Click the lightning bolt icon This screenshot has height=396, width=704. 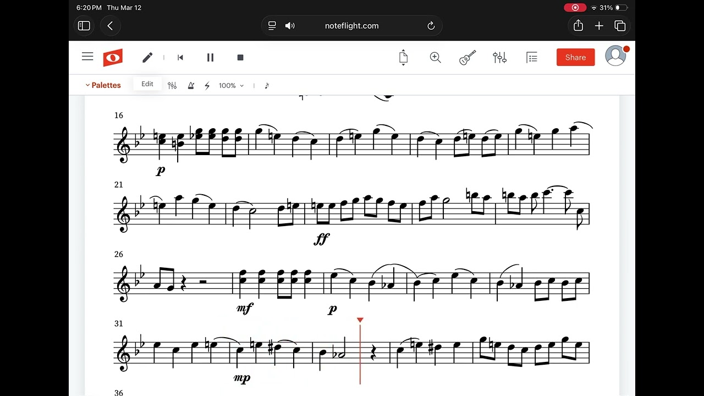207,85
